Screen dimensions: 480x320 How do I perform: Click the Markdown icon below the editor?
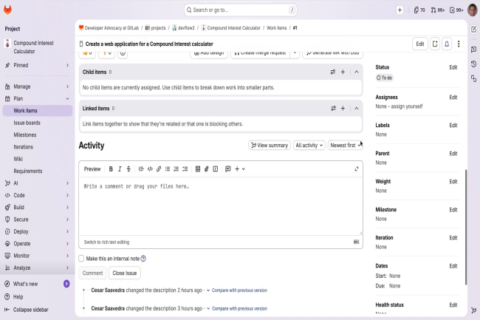pos(357,242)
